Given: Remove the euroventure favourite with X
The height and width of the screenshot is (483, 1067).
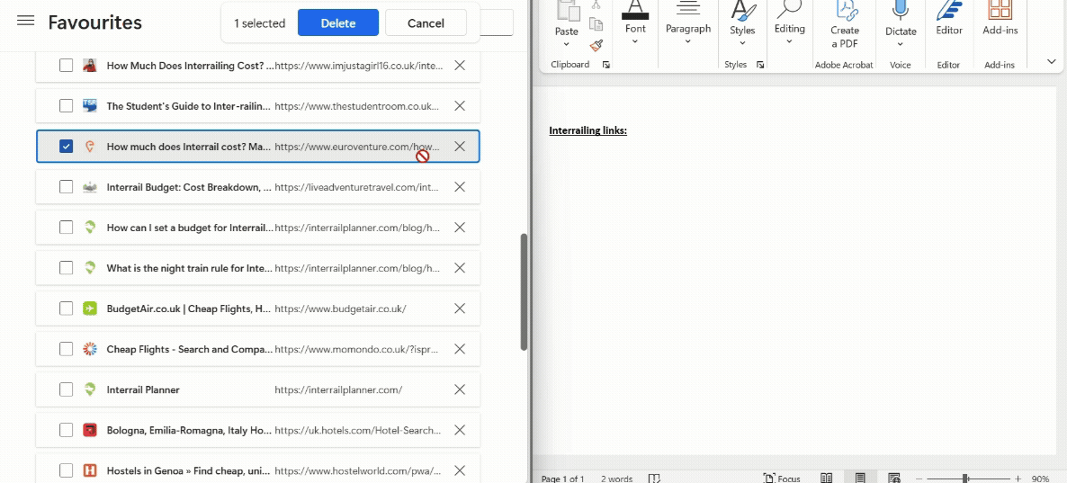Looking at the screenshot, I should 460,147.
